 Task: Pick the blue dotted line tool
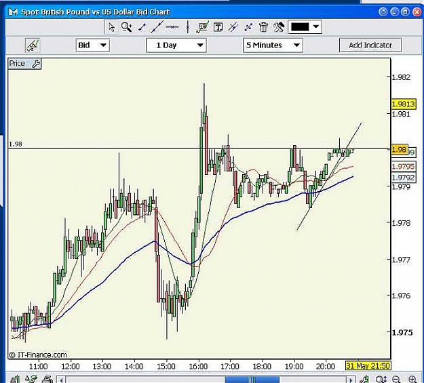pyautogui.click(x=248, y=27)
